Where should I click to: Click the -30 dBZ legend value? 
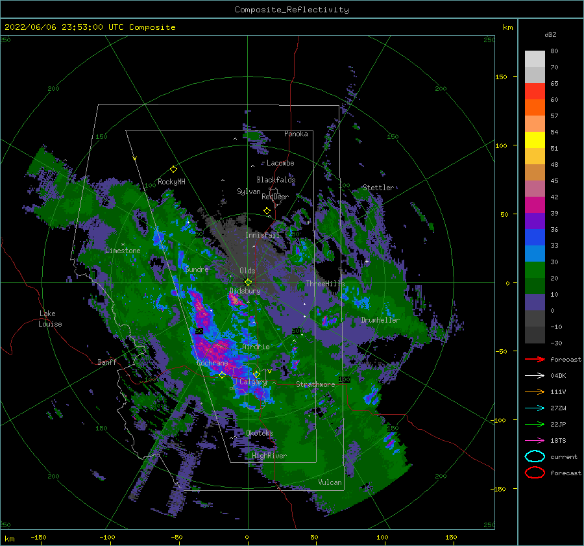coord(556,343)
